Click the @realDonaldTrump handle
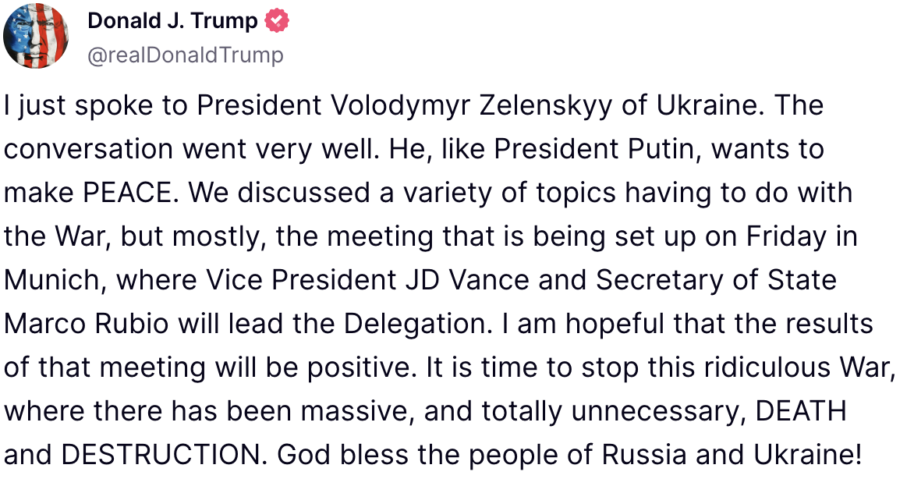This screenshot has height=479, width=914. (x=186, y=55)
